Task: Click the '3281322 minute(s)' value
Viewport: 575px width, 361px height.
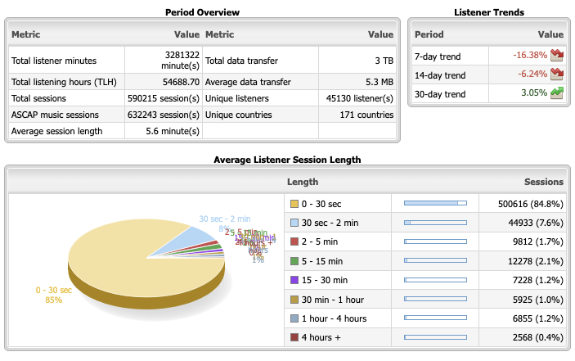Action: coord(181,61)
